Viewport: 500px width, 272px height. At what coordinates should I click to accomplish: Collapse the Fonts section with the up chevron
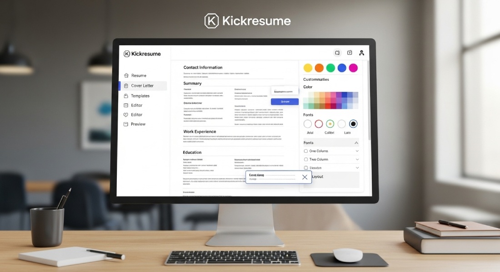point(356,143)
